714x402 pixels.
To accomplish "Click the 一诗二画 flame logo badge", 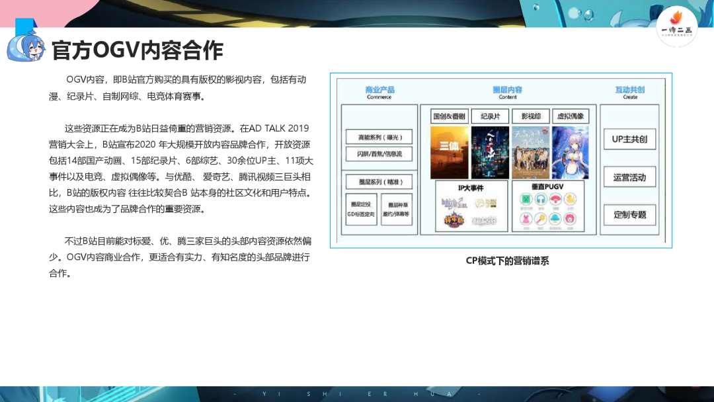I will [676, 26].
